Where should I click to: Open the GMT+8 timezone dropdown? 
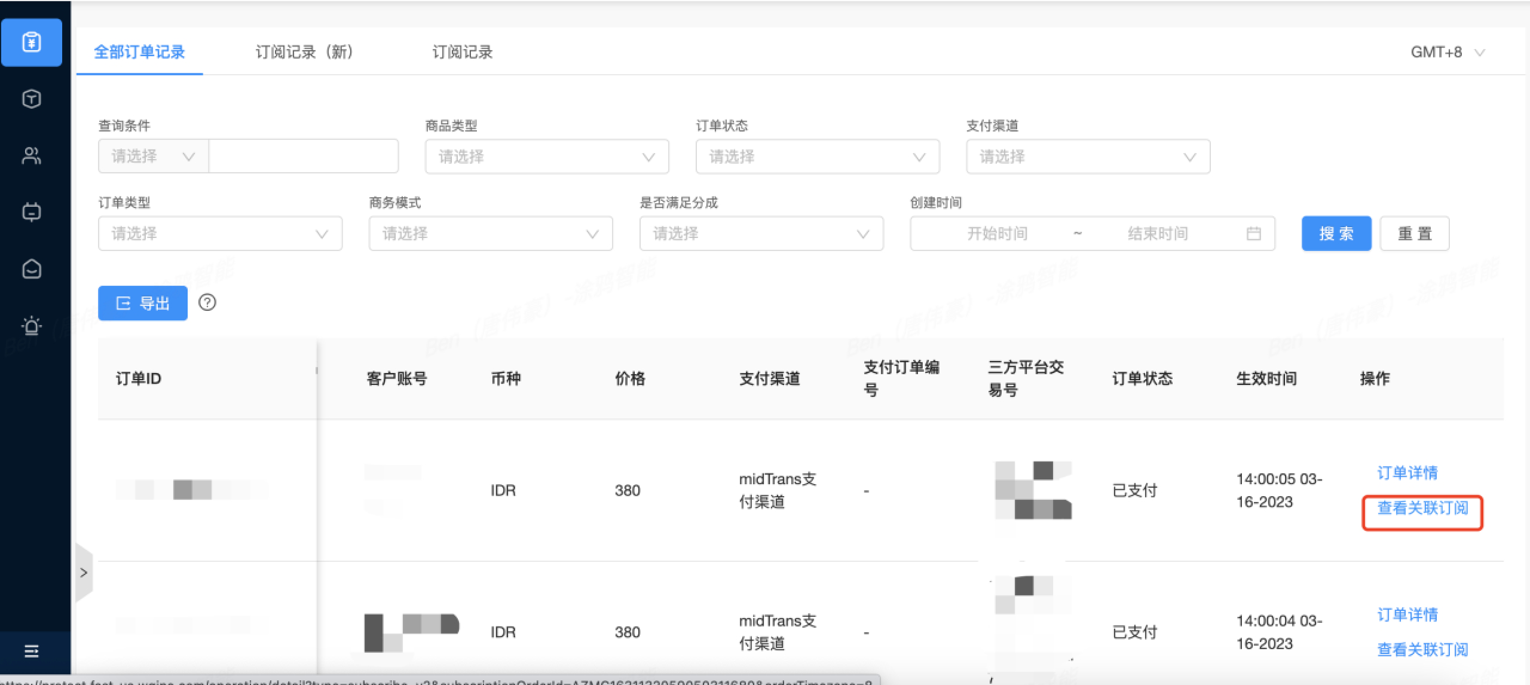pyautogui.click(x=1448, y=52)
